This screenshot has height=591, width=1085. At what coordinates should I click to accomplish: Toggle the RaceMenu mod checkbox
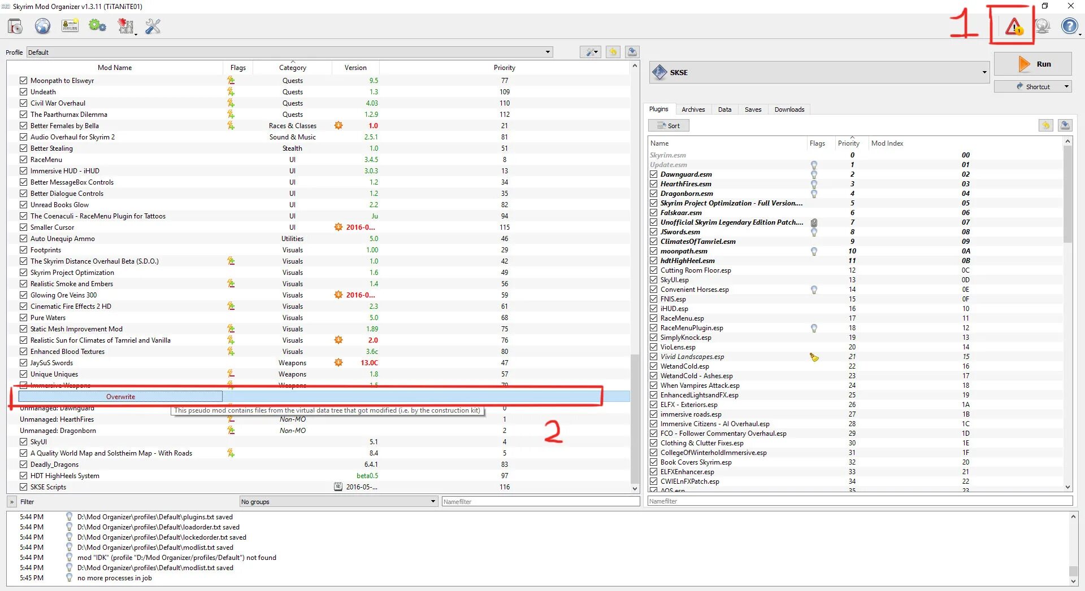point(24,159)
